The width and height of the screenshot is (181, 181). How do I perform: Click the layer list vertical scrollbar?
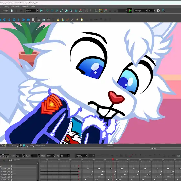pos(37,171)
